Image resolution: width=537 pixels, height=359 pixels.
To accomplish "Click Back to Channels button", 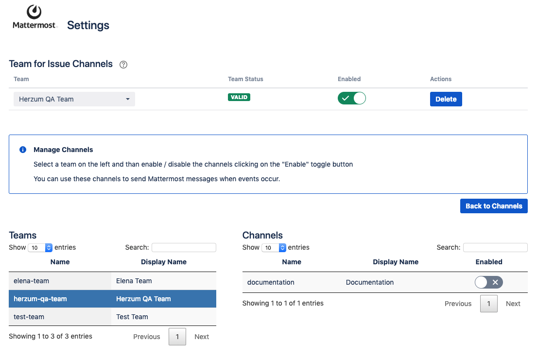I will pyautogui.click(x=493, y=206).
